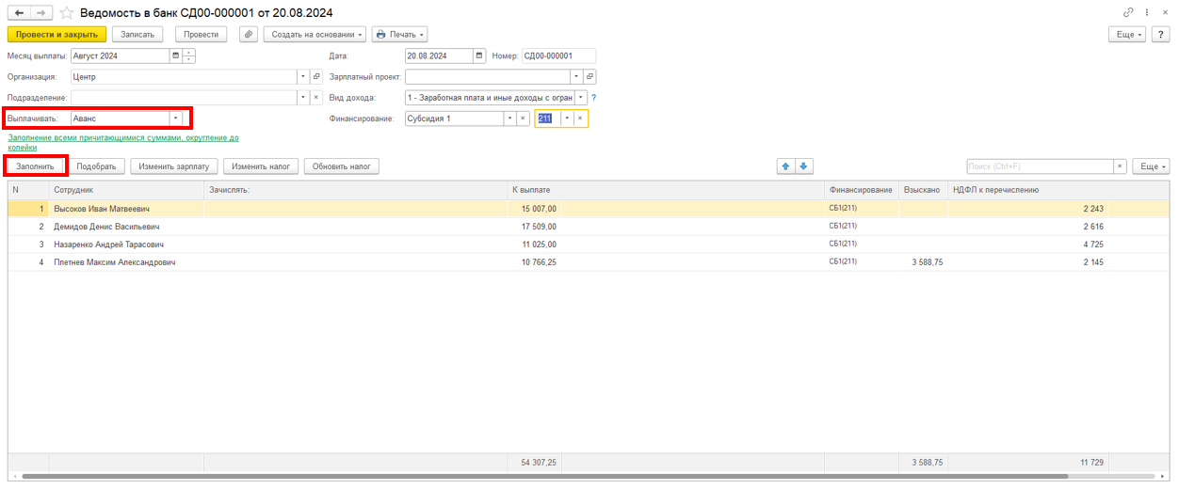Move selected row up with blue arrow
This screenshot has height=489, width=1179.
[x=785, y=166]
